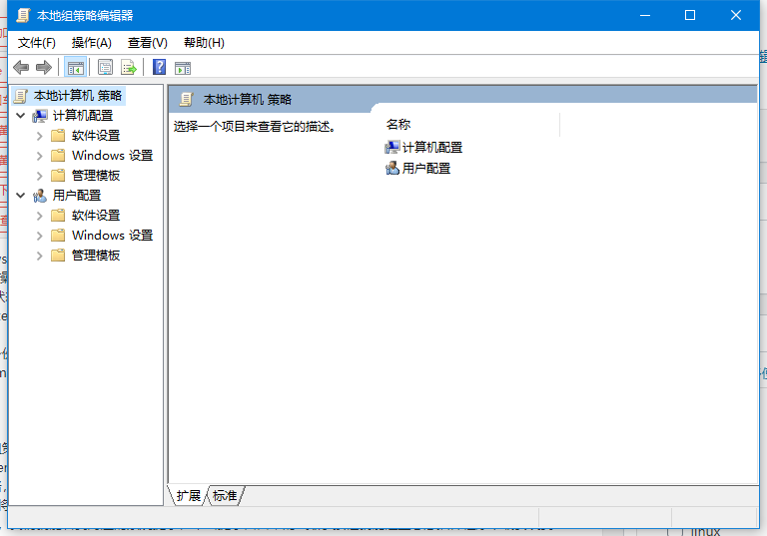Select the 计算机配置 label in the right list

click(x=432, y=147)
